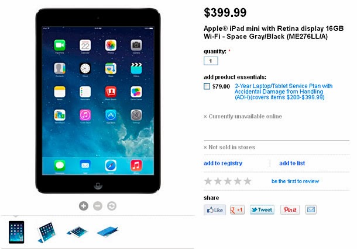Click the Pin it button
The height and width of the screenshot is (249, 357).
tap(290, 210)
